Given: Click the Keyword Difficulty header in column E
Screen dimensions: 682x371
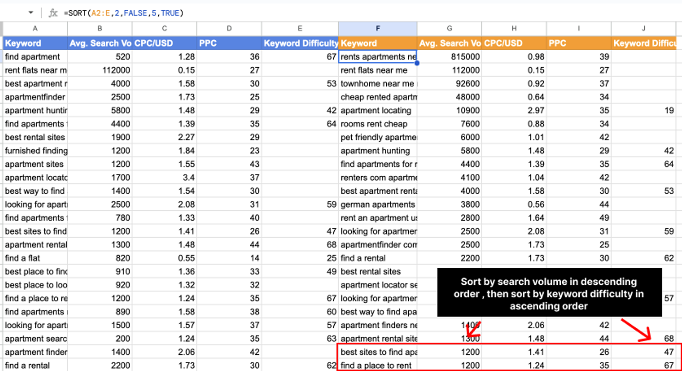Looking at the screenshot, I should [301, 43].
